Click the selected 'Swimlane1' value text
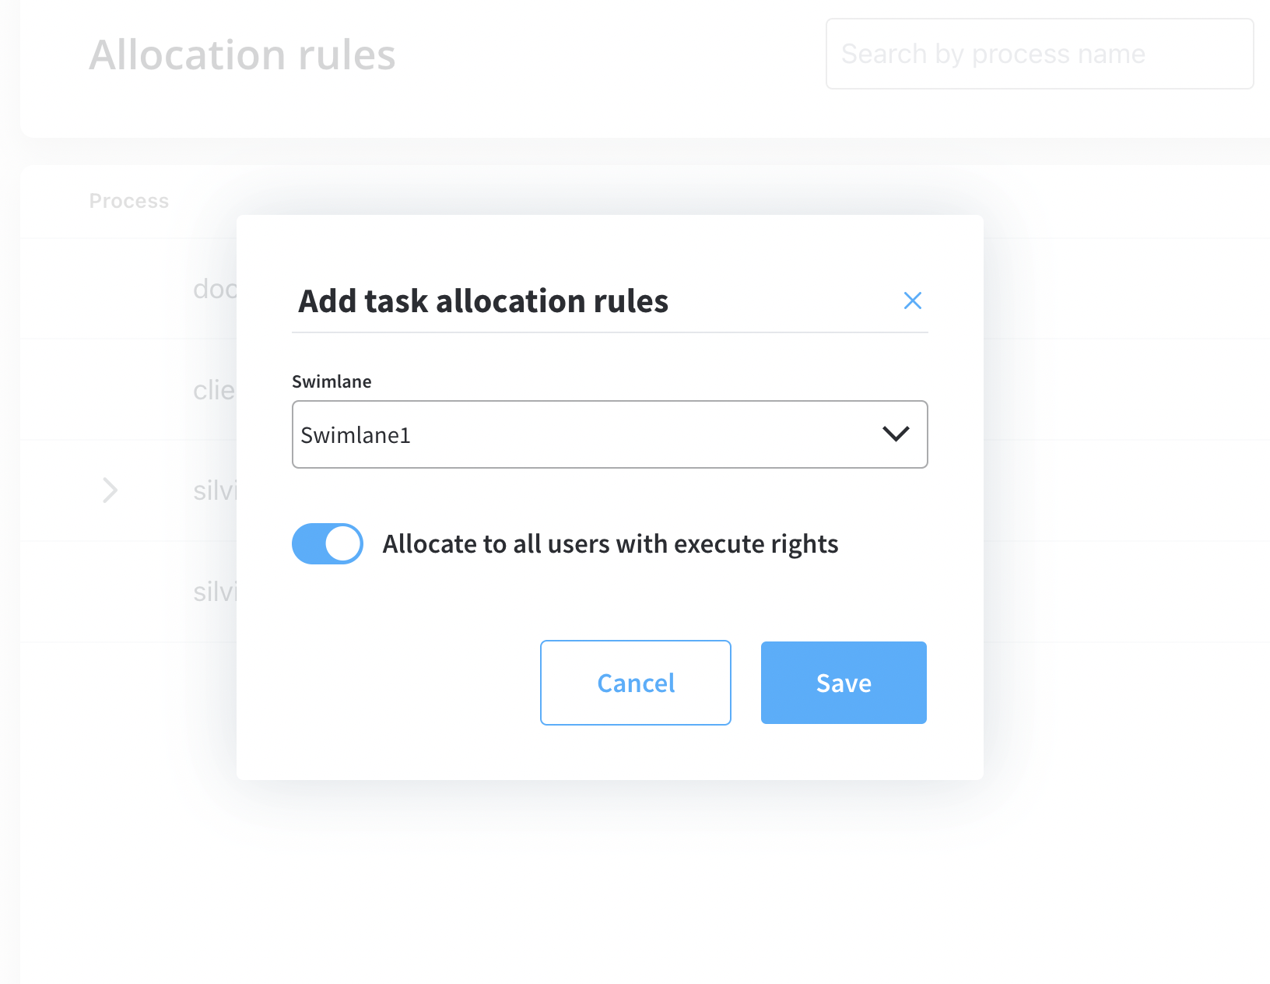 click(x=356, y=435)
